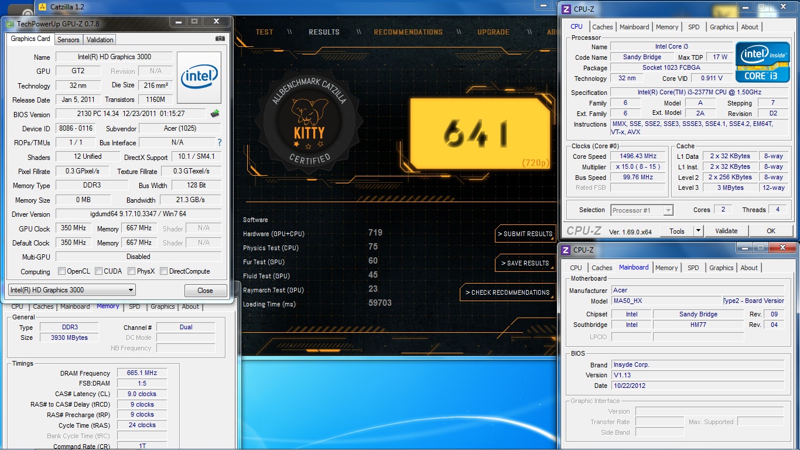
Task: Click the title icon of the CPU-Z mainboard window
Action: pyautogui.click(x=566, y=250)
